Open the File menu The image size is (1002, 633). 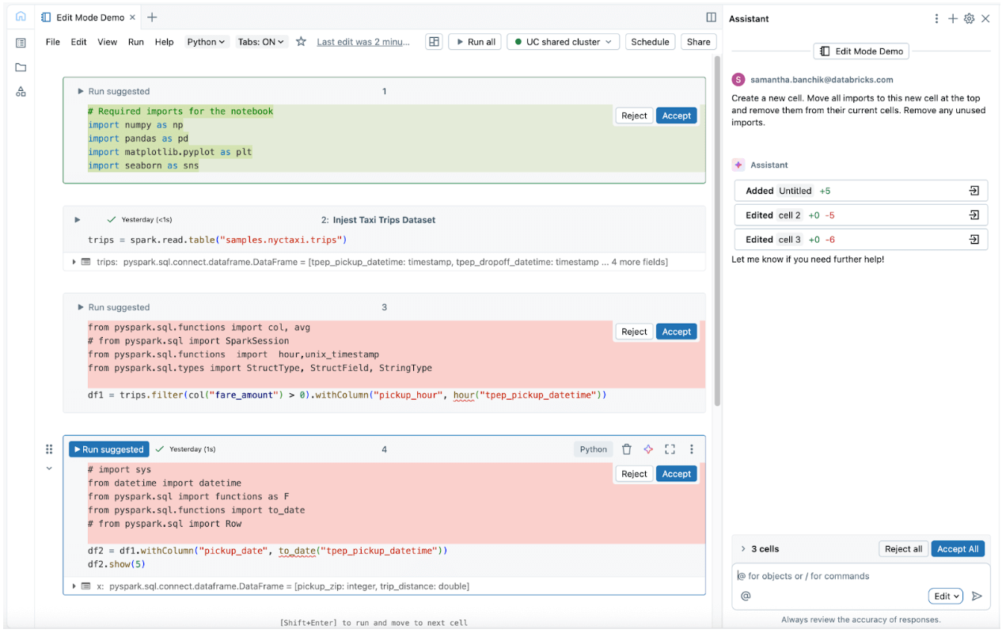52,42
